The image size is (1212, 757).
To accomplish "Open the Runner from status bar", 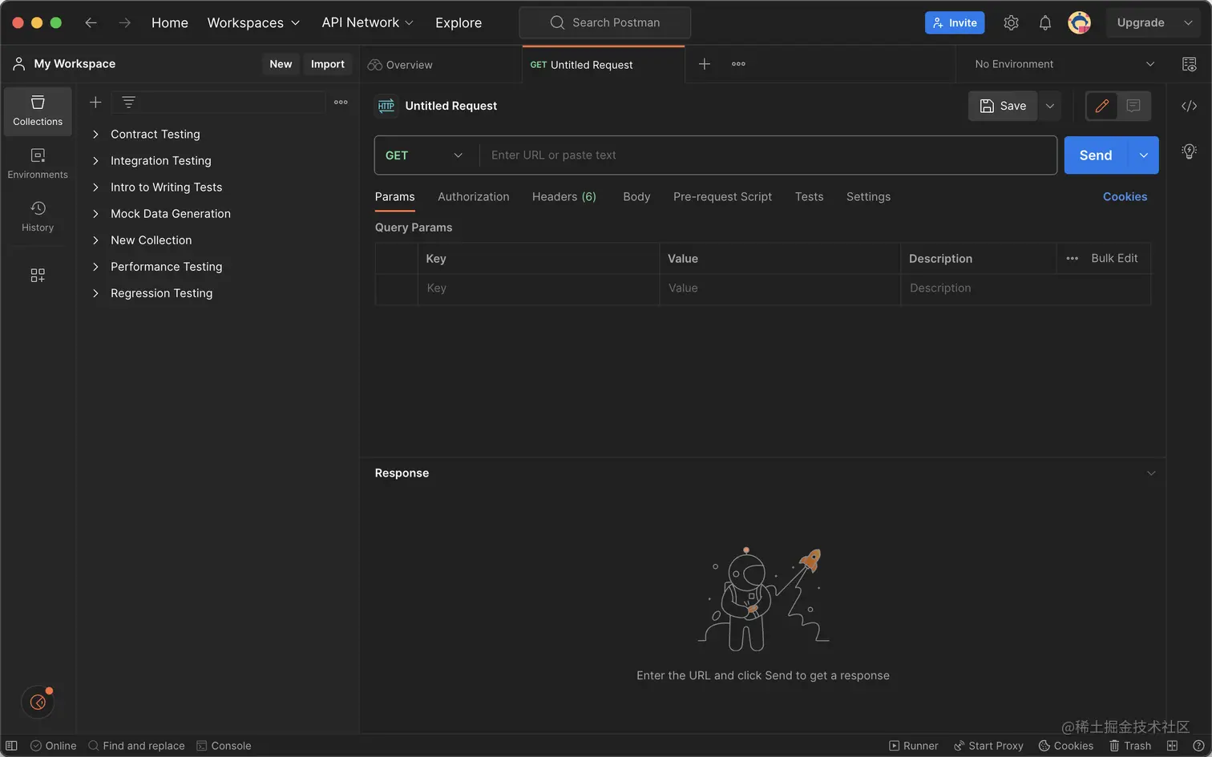I will click(x=913, y=746).
